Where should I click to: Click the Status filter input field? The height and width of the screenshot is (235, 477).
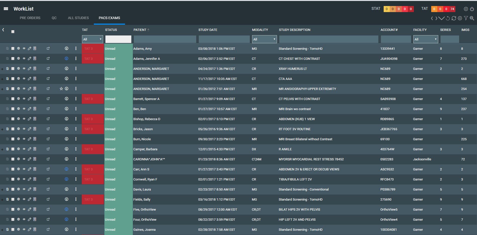click(118, 39)
